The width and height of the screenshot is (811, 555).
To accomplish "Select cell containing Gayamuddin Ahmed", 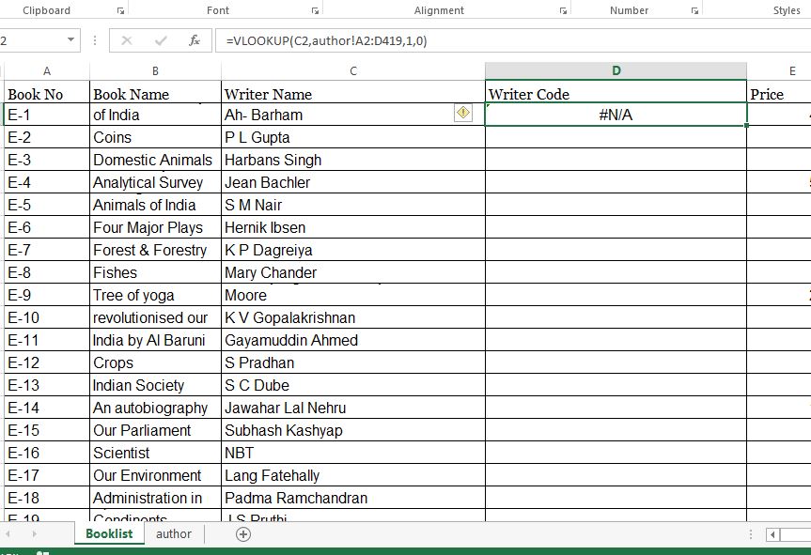I will [x=353, y=340].
